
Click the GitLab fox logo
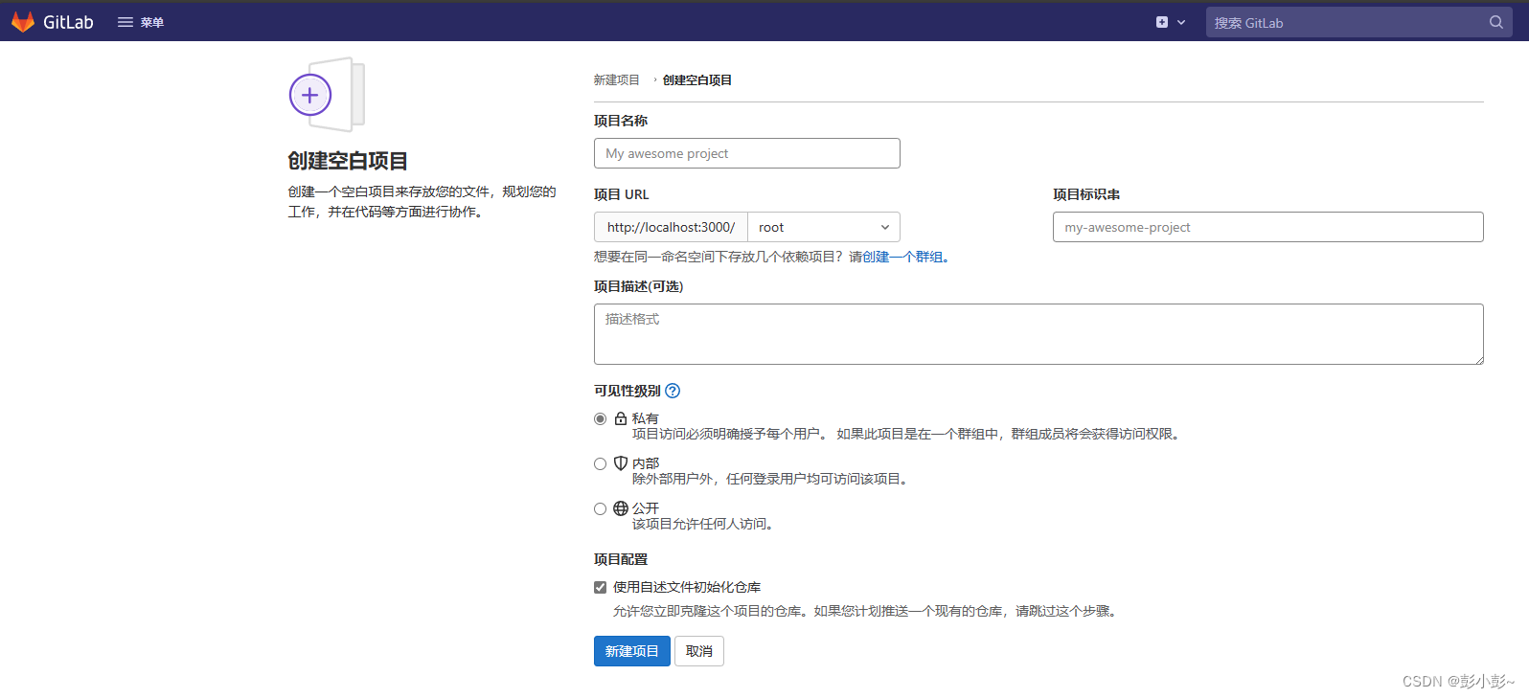[23, 22]
